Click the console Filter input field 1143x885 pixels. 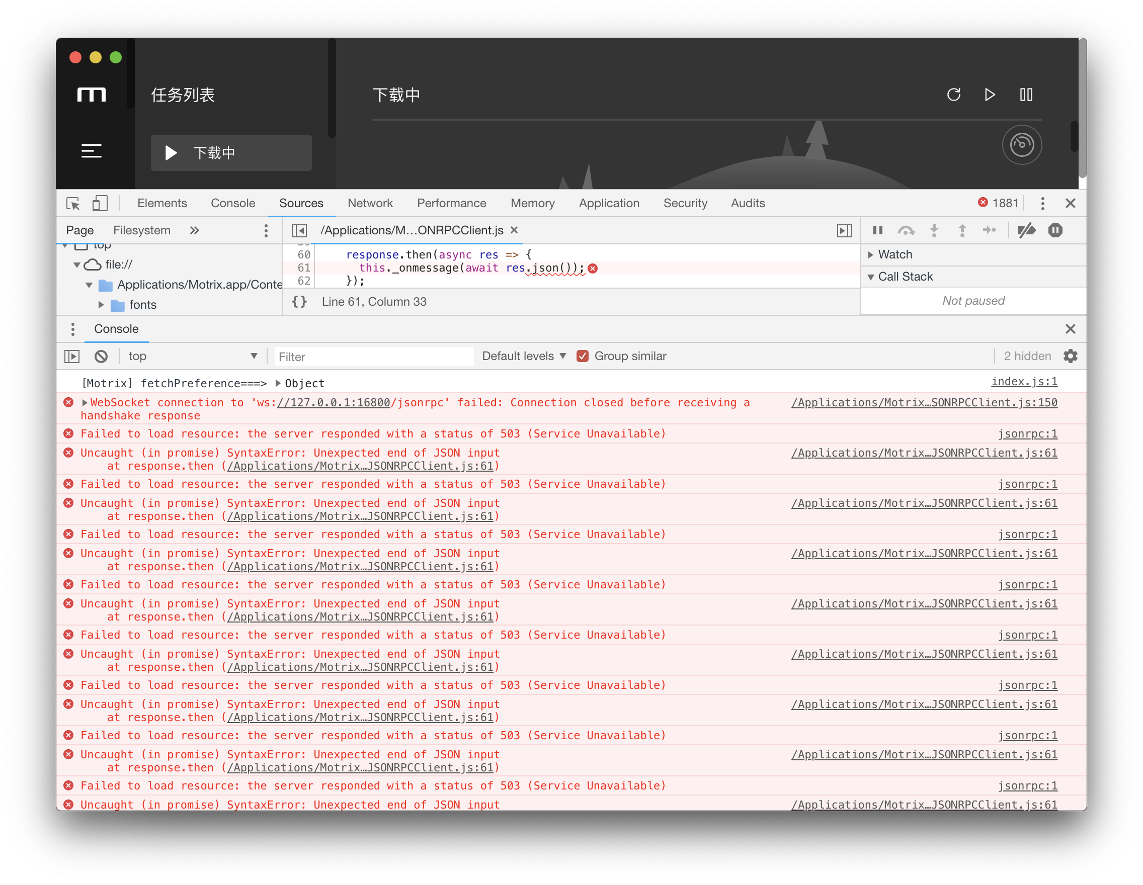(x=374, y=357)
